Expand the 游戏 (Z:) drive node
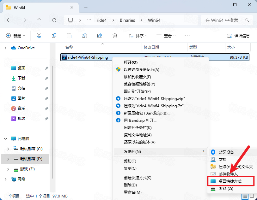257x200 pixels. pos(8,169)
